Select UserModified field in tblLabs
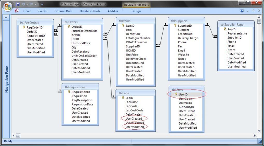 click(135, 127)
